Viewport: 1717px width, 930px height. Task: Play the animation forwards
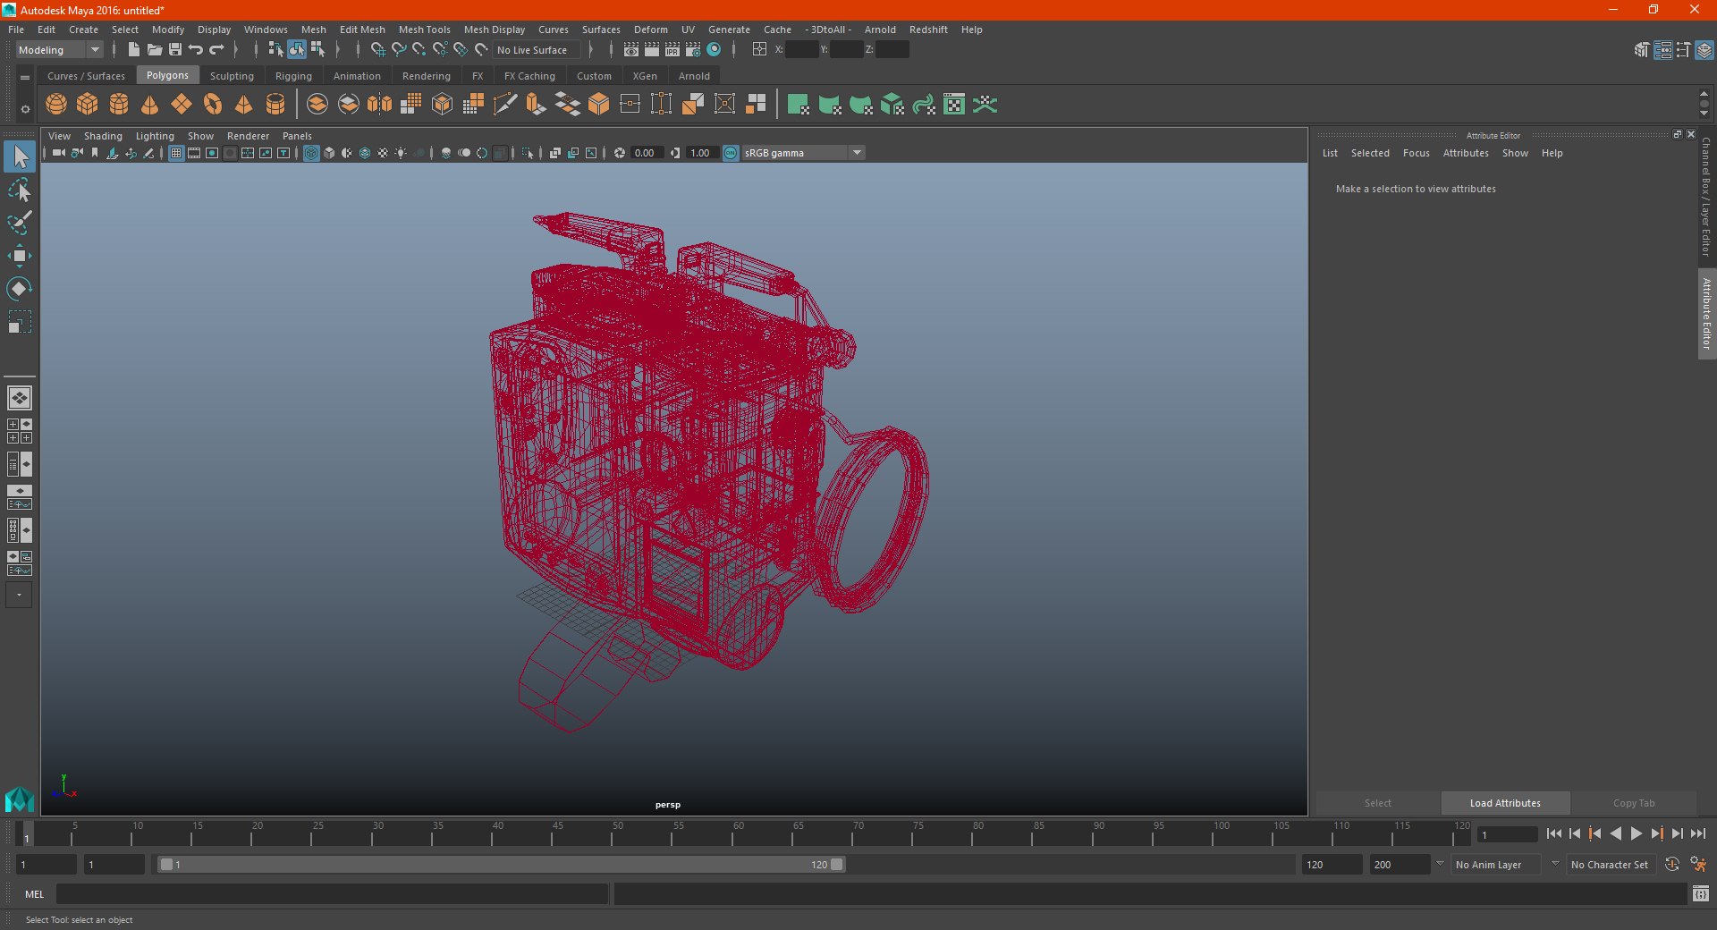point(1636,833)
